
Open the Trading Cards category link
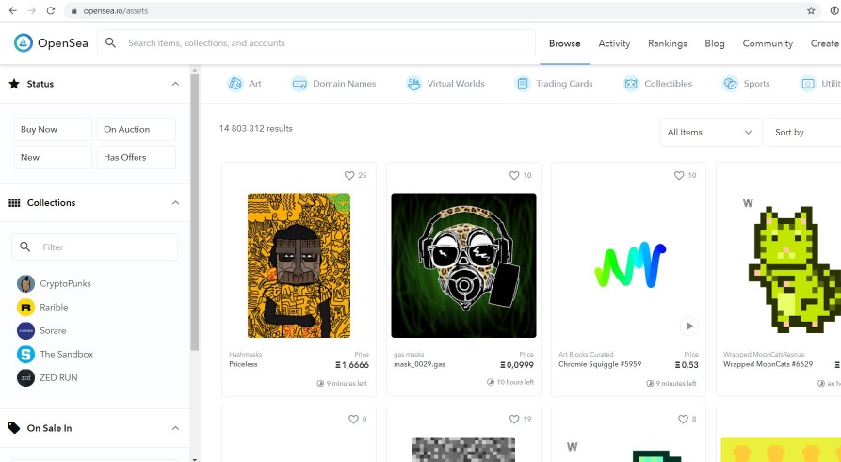click(564, 84)
